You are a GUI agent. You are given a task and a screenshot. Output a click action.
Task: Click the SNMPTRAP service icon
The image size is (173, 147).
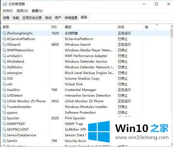click(x=4, y=124)
